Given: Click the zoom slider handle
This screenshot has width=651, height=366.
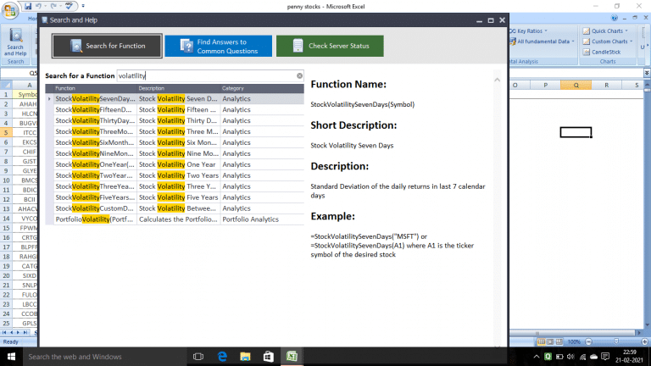Looking at the screenshot, I should 616,341.
